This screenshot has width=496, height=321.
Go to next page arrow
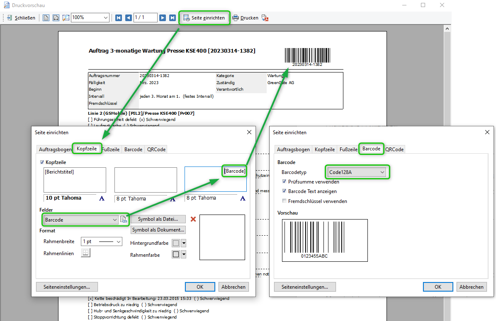point(163,18)
